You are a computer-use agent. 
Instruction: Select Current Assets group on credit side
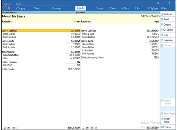(41, 41)
